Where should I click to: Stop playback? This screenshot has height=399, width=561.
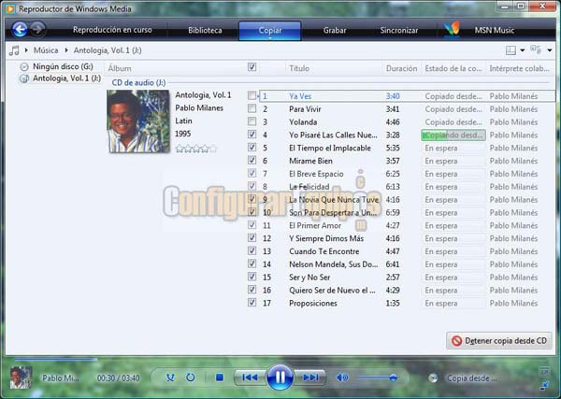[x=220, y=378]
